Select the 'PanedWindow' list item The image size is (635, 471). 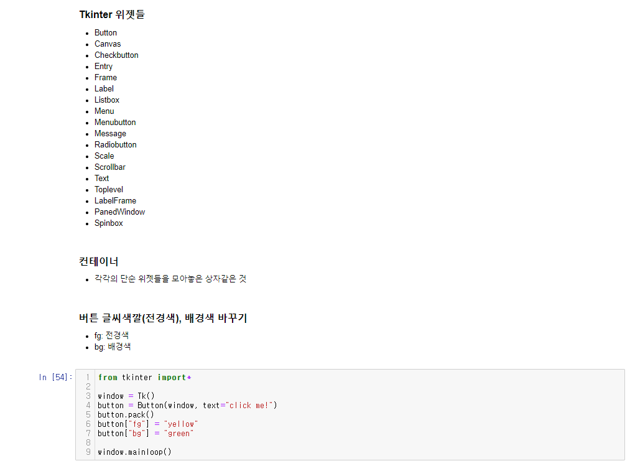tap(120, 212)
